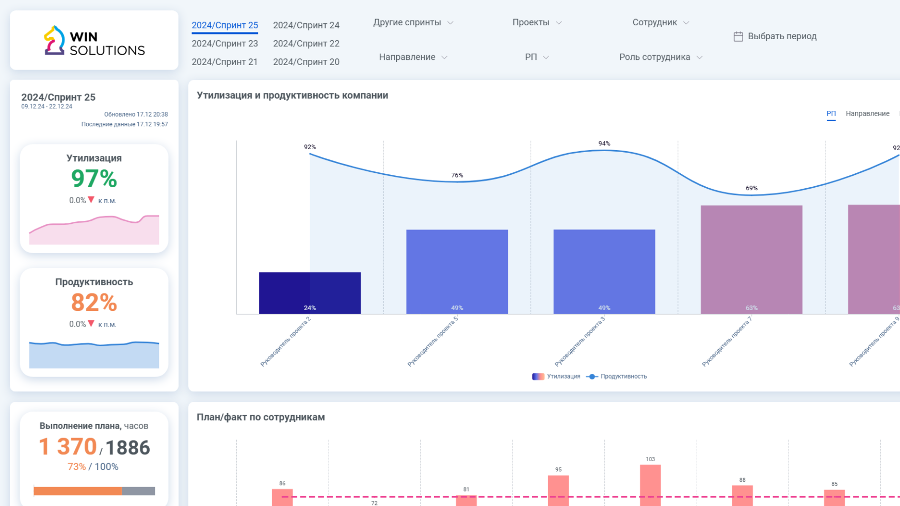Open the Роль сотрудника dropdown

661,57
